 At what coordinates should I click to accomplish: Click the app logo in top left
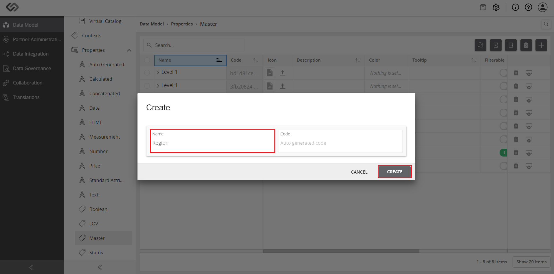(12, 7)
